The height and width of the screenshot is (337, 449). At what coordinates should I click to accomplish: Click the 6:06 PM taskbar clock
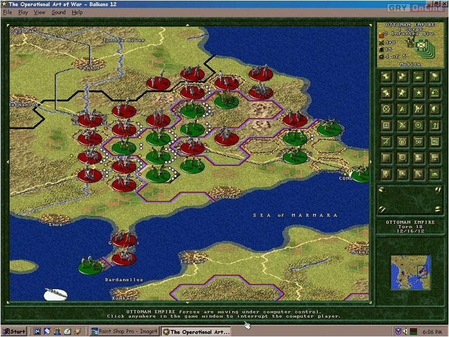432,332
